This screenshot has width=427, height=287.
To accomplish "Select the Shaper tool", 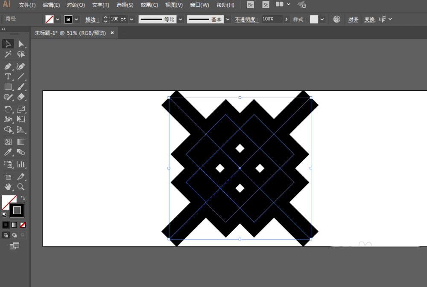I will tap(8, 97).
